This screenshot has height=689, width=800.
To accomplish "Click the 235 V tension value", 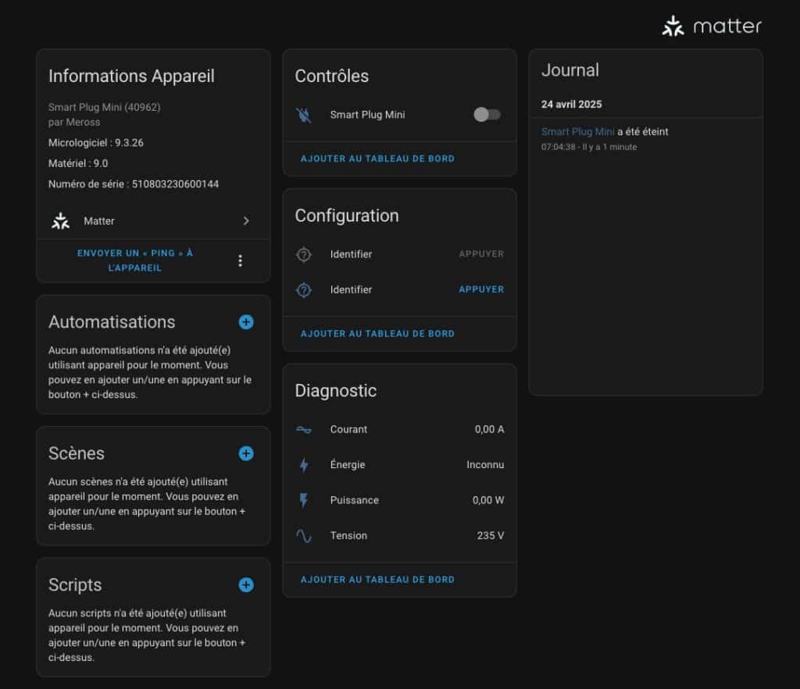I will (x=491, y=535).
